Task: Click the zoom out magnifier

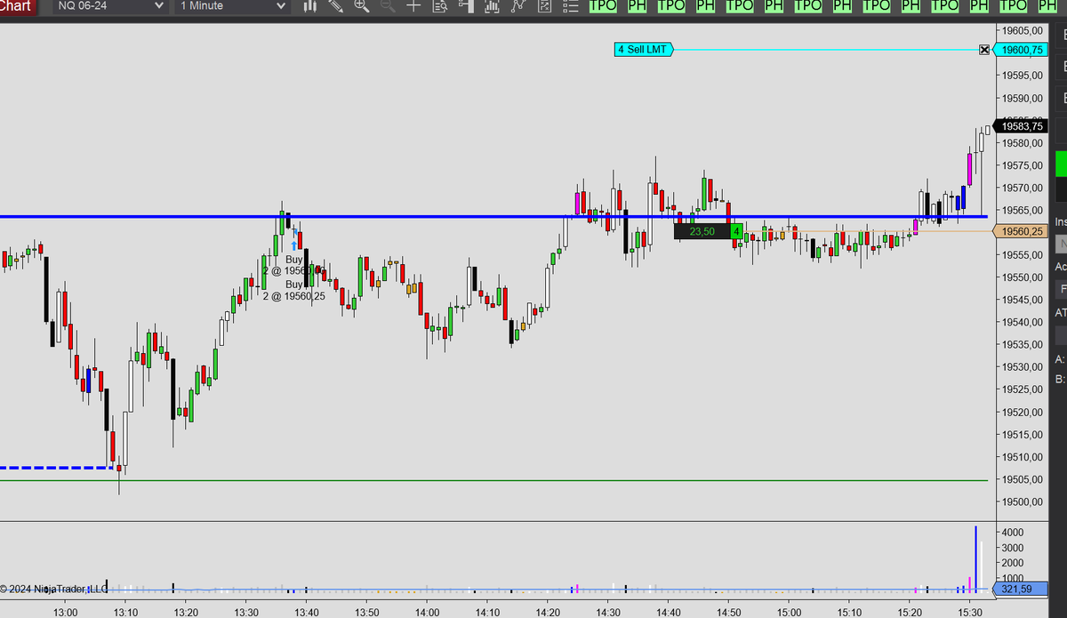Action: pyautogui.click(x=388, y=6)
